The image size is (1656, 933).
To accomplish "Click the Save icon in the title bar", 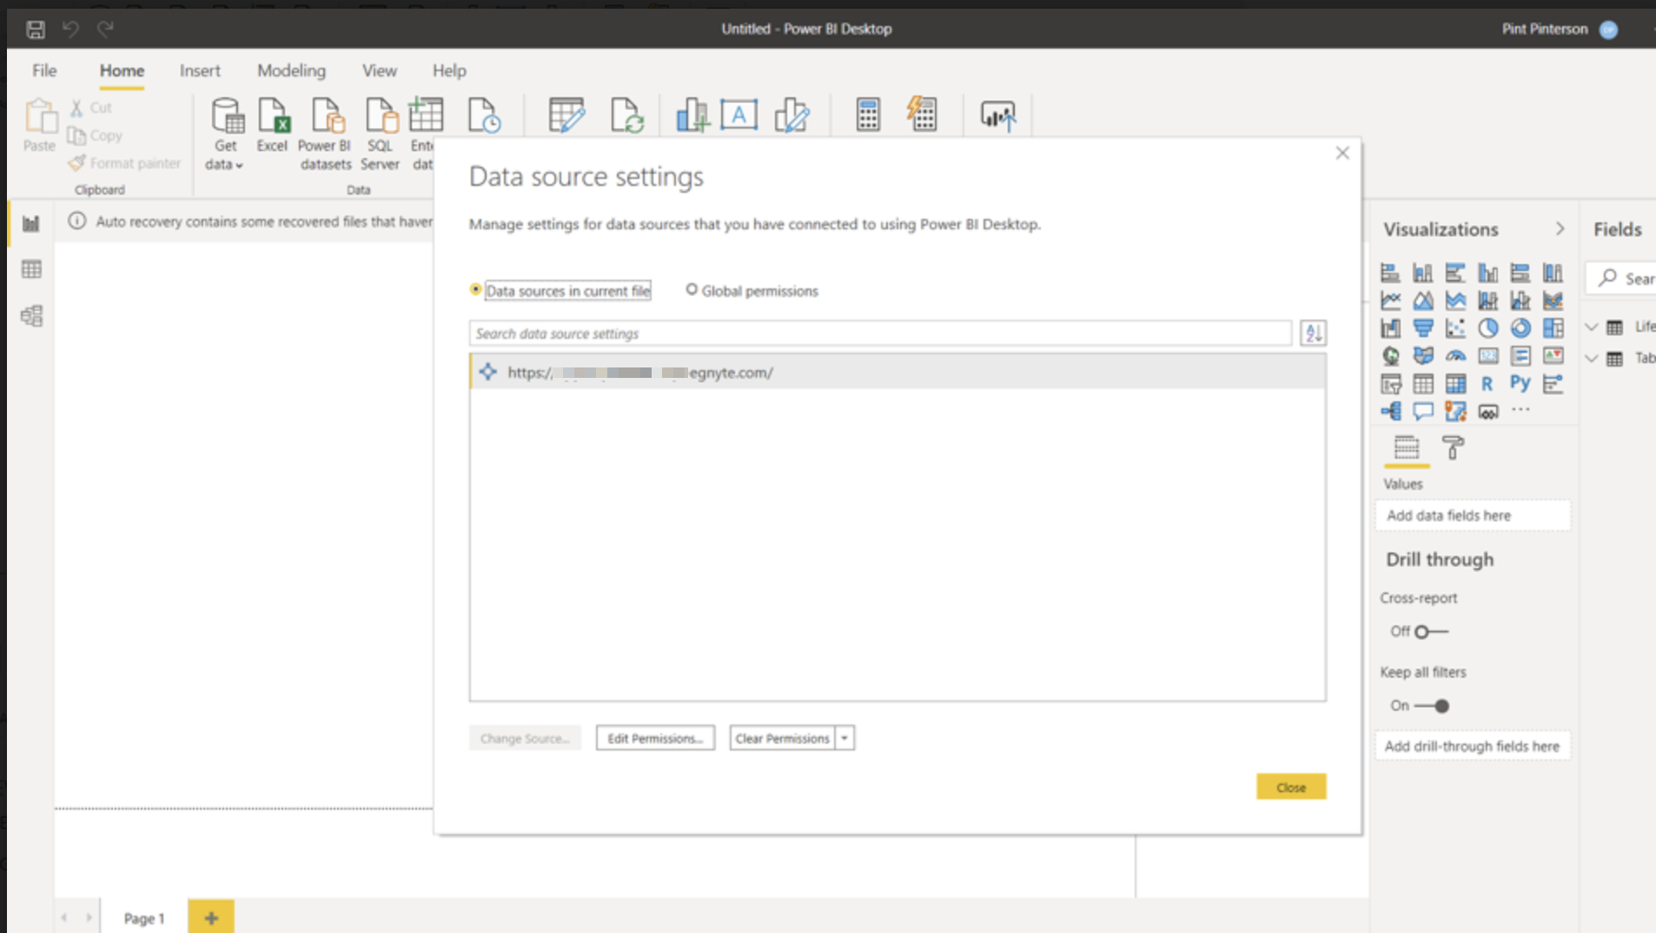I will pyautogui.click(x=36, y=30).
